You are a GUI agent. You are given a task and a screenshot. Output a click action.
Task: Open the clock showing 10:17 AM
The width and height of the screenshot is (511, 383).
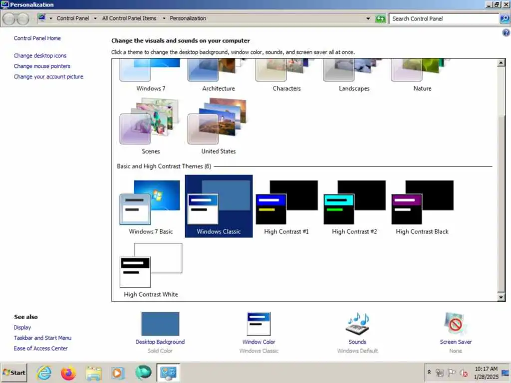tap(486, 373)
